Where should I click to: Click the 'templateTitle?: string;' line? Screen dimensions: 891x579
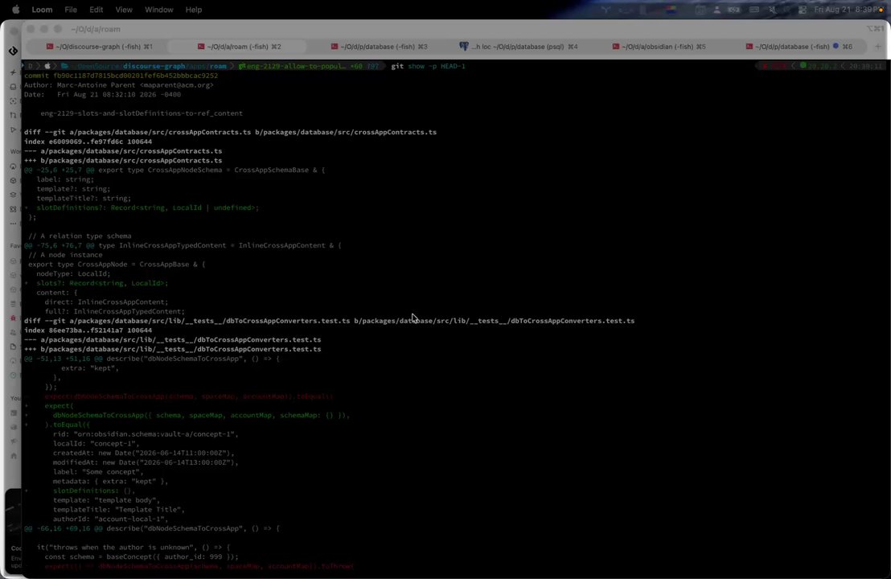(x=84, y=199)
